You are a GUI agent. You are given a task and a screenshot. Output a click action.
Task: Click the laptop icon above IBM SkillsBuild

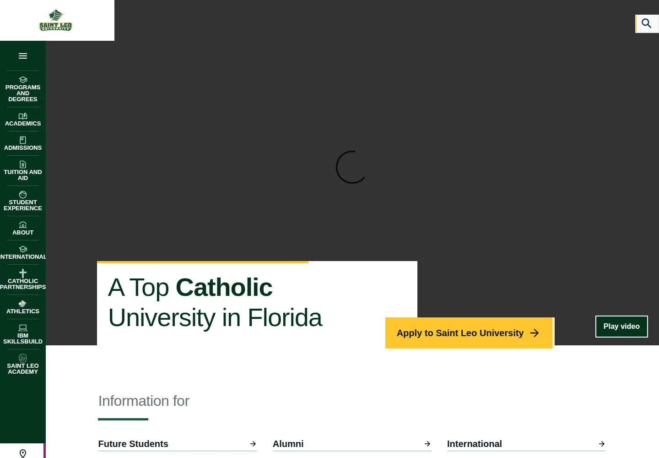pyautogui.click(x=23, y=328)
